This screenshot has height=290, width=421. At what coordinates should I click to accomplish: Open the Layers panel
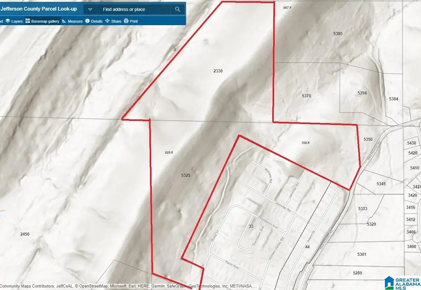(x=14, y=21)
